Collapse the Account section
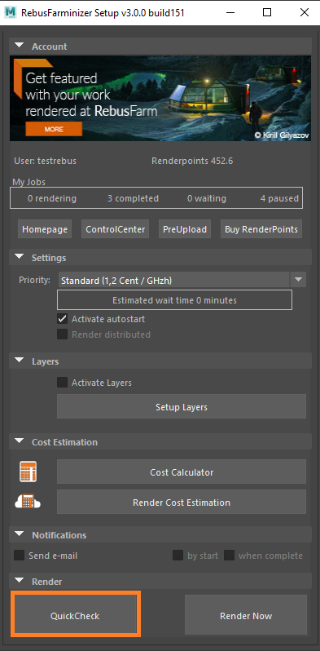This screenshot has width=320, height=651. point(19,46)
